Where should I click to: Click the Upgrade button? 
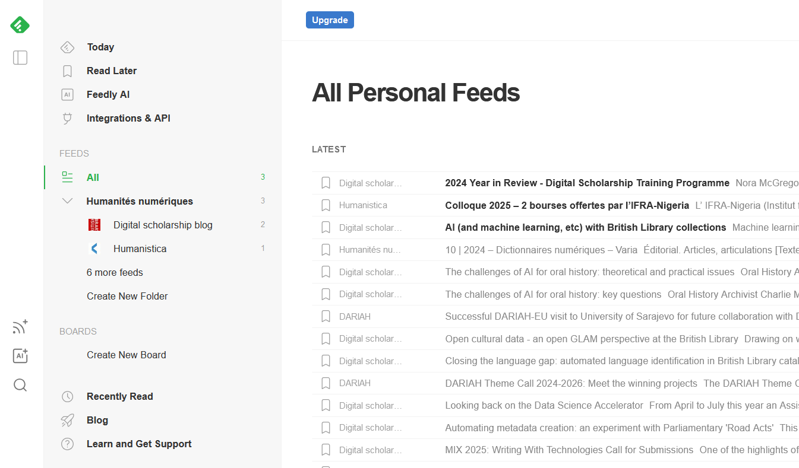pyautogui.click(x=330, y=20)
